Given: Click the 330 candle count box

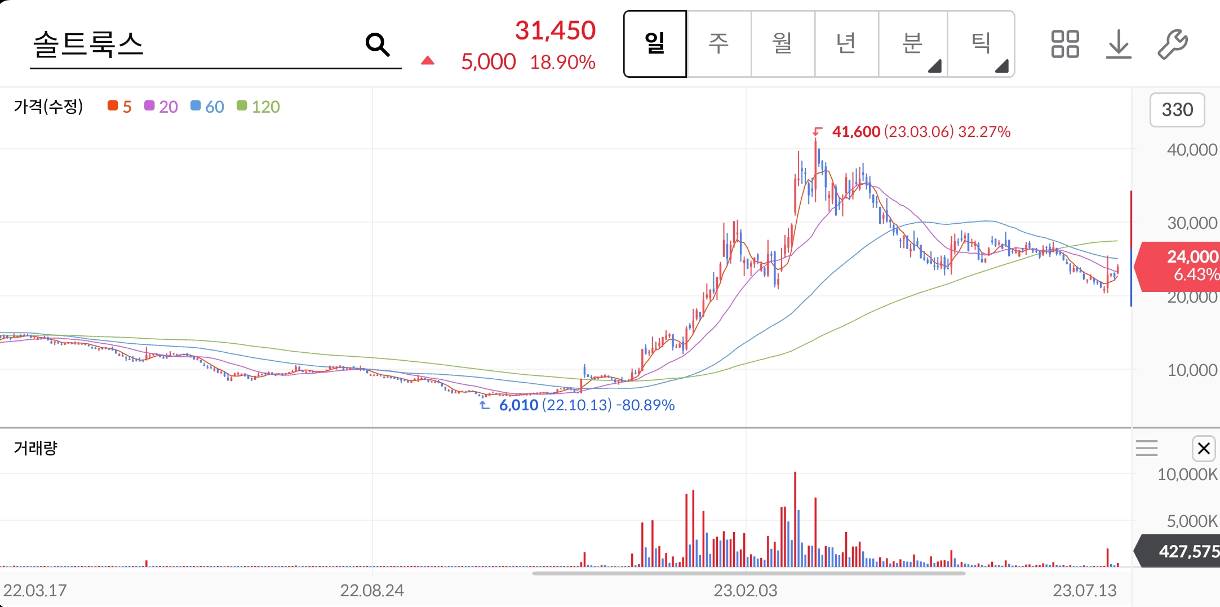Looking at the screenshot, I should [x=1178, y=110].
